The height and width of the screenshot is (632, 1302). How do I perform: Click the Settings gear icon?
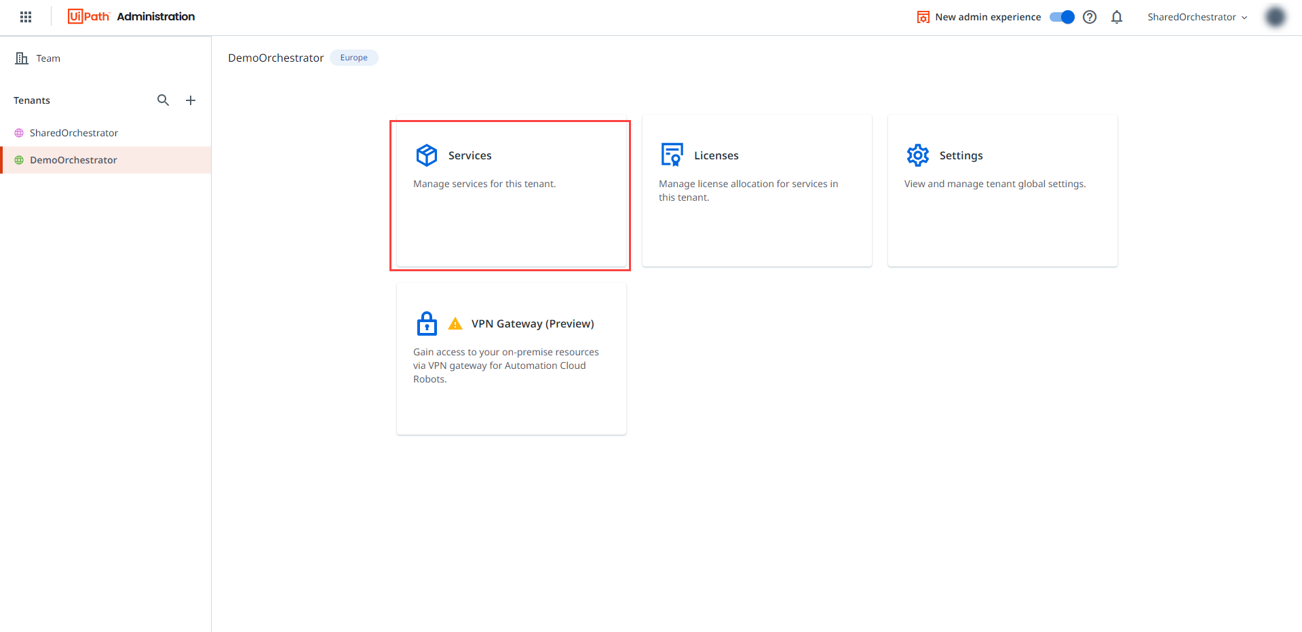pos(918,155)
